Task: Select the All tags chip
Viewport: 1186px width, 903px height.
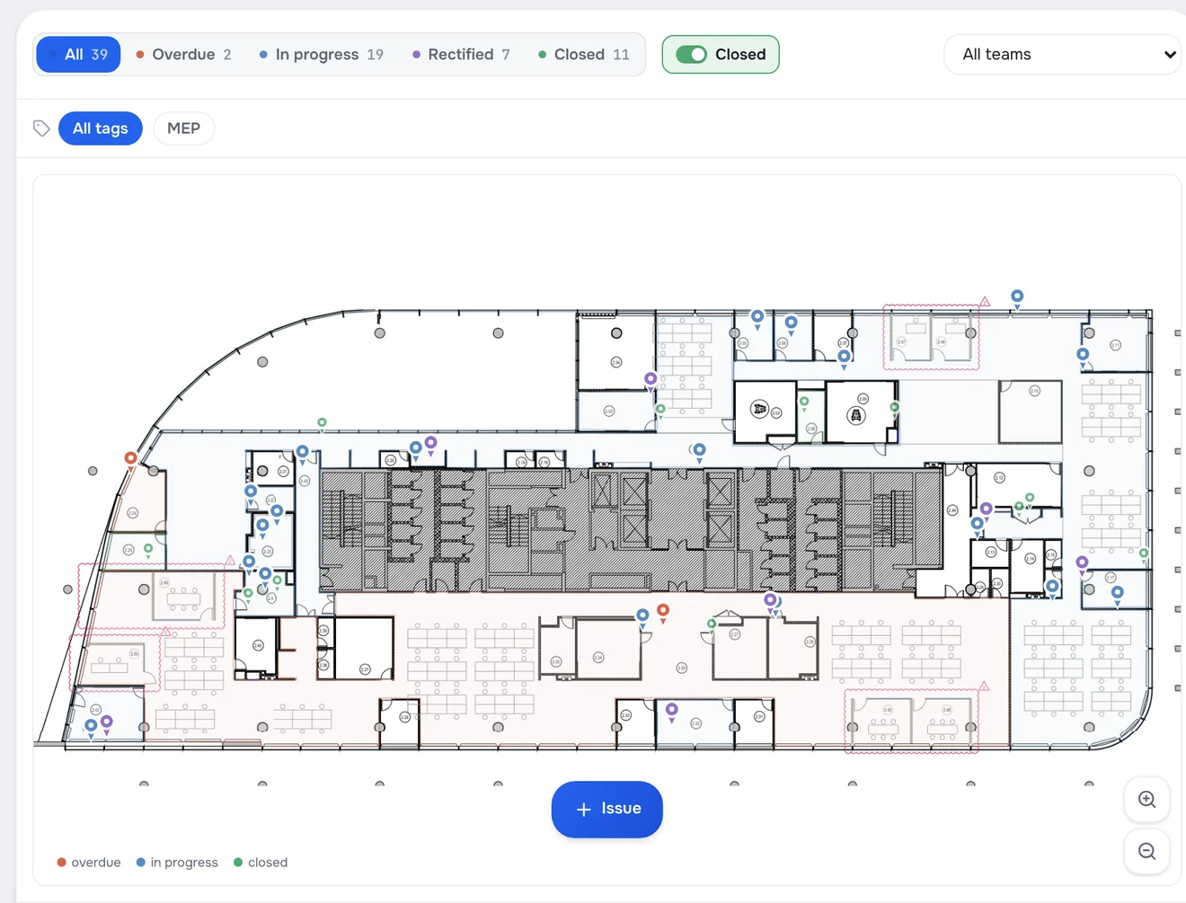Action: point(101,128)
